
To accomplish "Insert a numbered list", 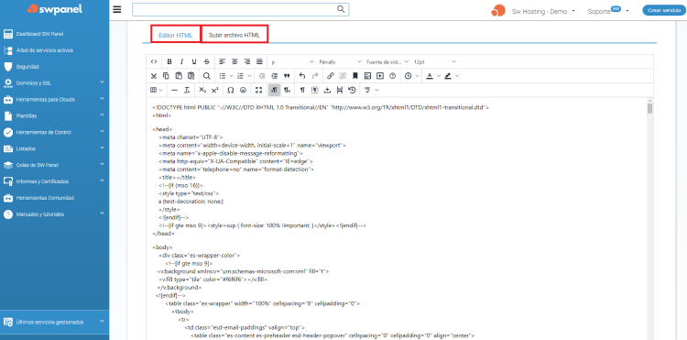I will [240, 76].
